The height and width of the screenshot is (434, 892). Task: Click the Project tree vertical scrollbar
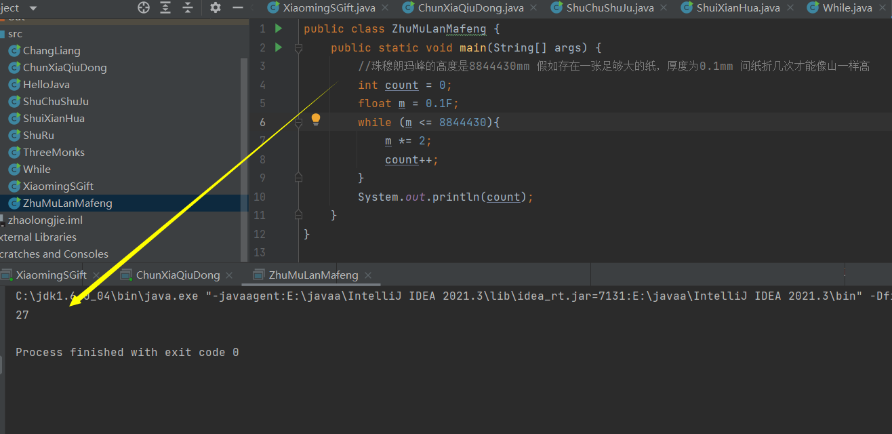(244, 160)
